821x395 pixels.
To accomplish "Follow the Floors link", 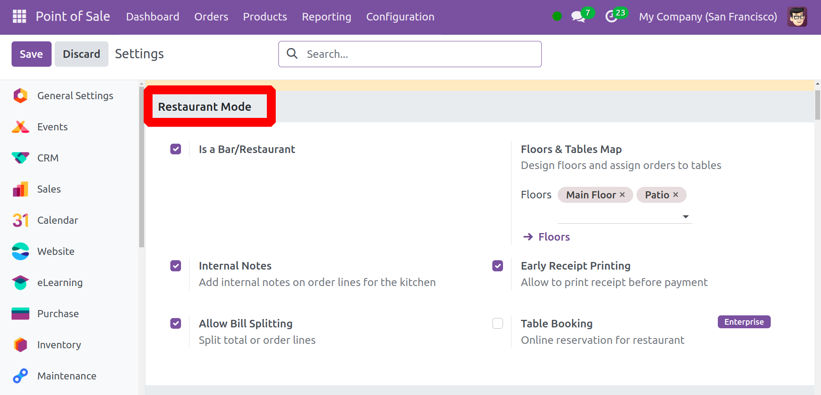I will (554, 237).
